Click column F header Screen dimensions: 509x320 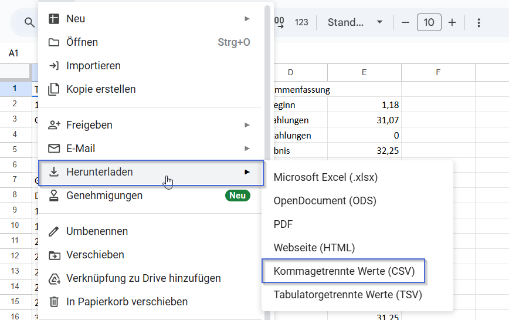438,72
